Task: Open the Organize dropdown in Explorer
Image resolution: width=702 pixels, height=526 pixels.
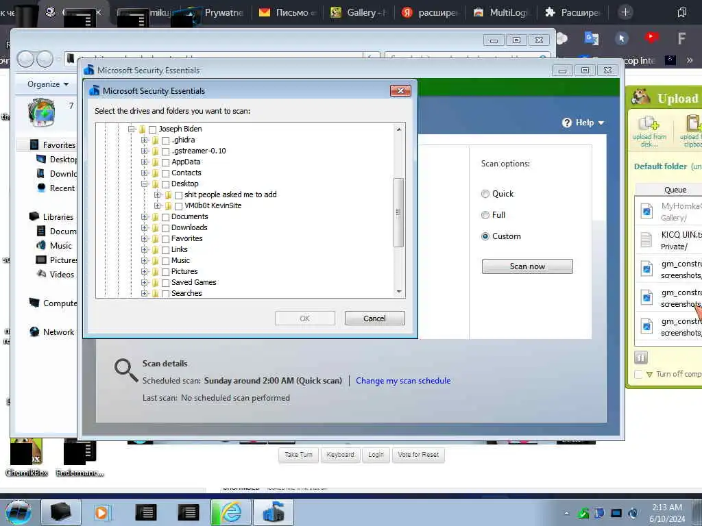Action: pyautogui.click(x=48, y=84)
